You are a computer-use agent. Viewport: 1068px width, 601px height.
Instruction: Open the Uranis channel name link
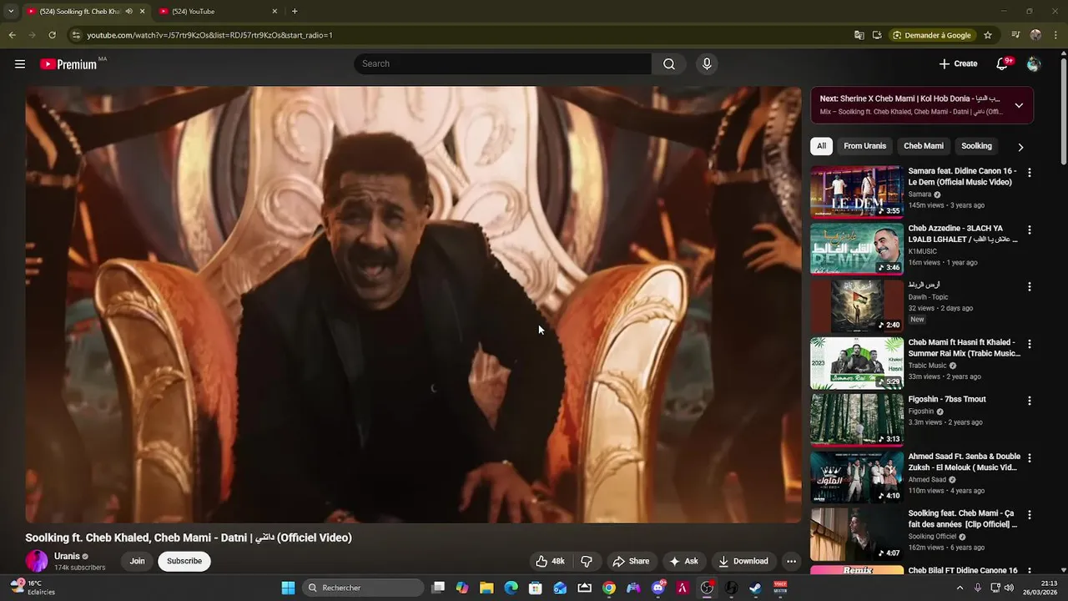coord(67,556)
